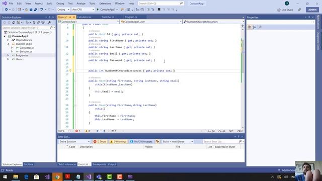This screenshot has width=322, height=181.
Task: Click the Visual Studio logo icon
Action: 5,4
